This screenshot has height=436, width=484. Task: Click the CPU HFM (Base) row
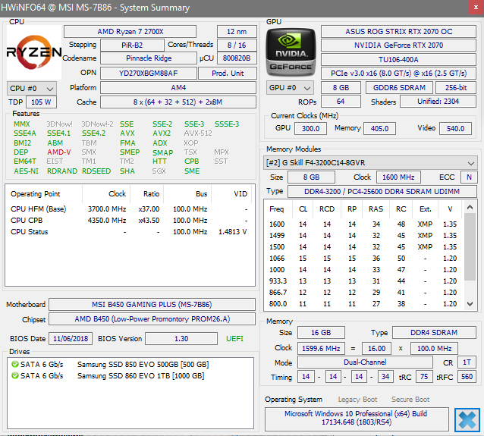(130, 209)
